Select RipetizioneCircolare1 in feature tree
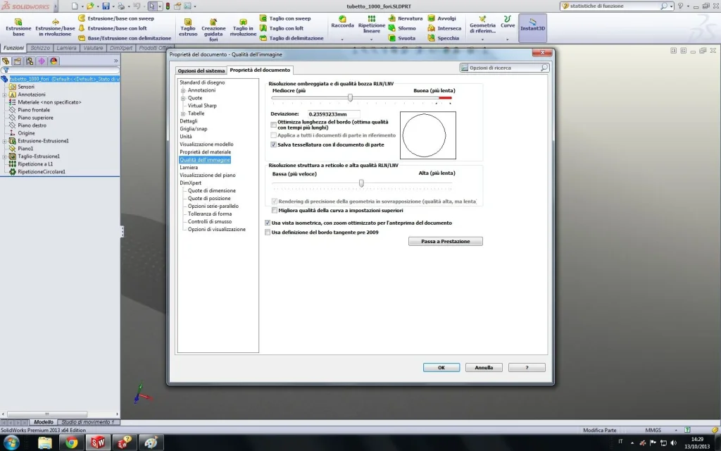The width and height of the screenshot is (721, 451). pyautogui.click(x=42, y=172)
